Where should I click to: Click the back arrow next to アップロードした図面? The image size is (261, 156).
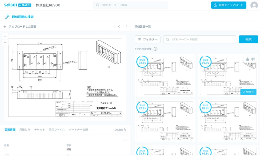click(4, 26)
